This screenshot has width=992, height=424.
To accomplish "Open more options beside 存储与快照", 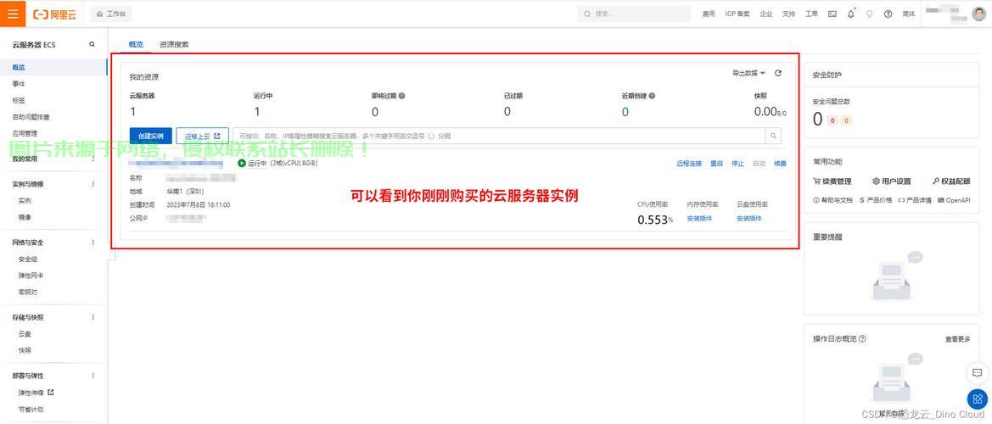I will coord(93,317).
